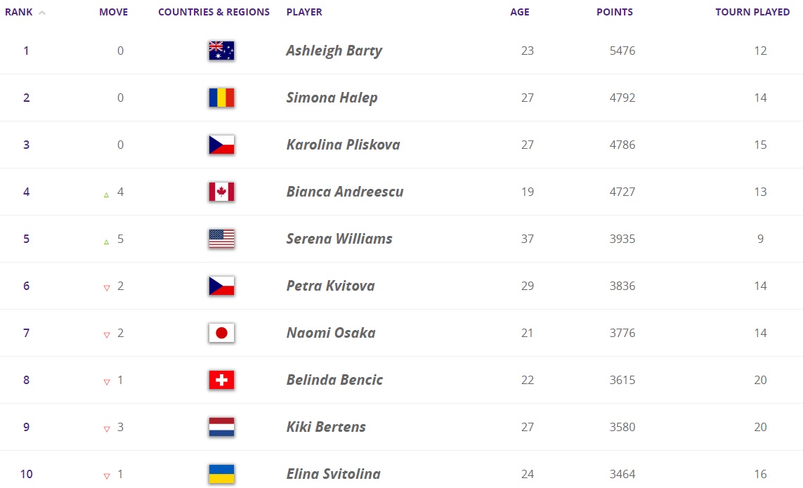Click the Romanian flag beside Simona Halep

221,98
